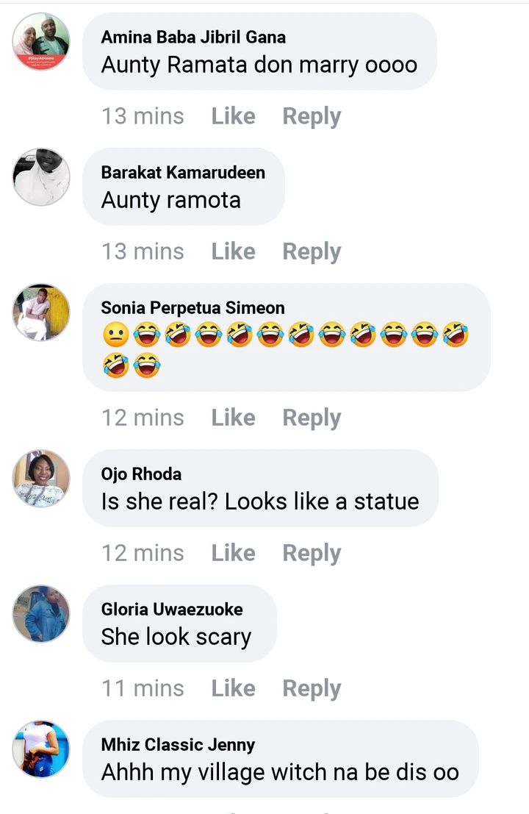Tap Barakat Kamarudeen's avatar

pos(41,177)
